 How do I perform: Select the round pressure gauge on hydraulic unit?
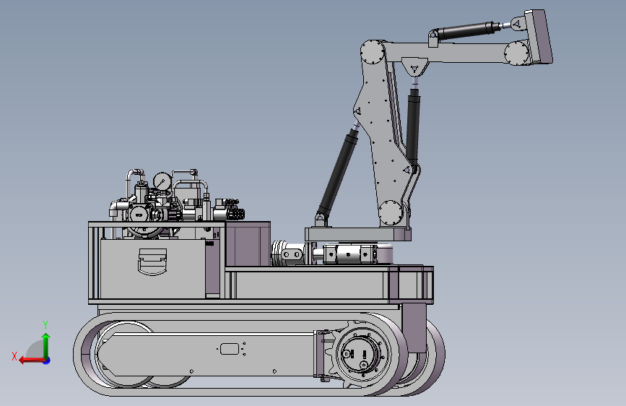click(x=162, y=181)
